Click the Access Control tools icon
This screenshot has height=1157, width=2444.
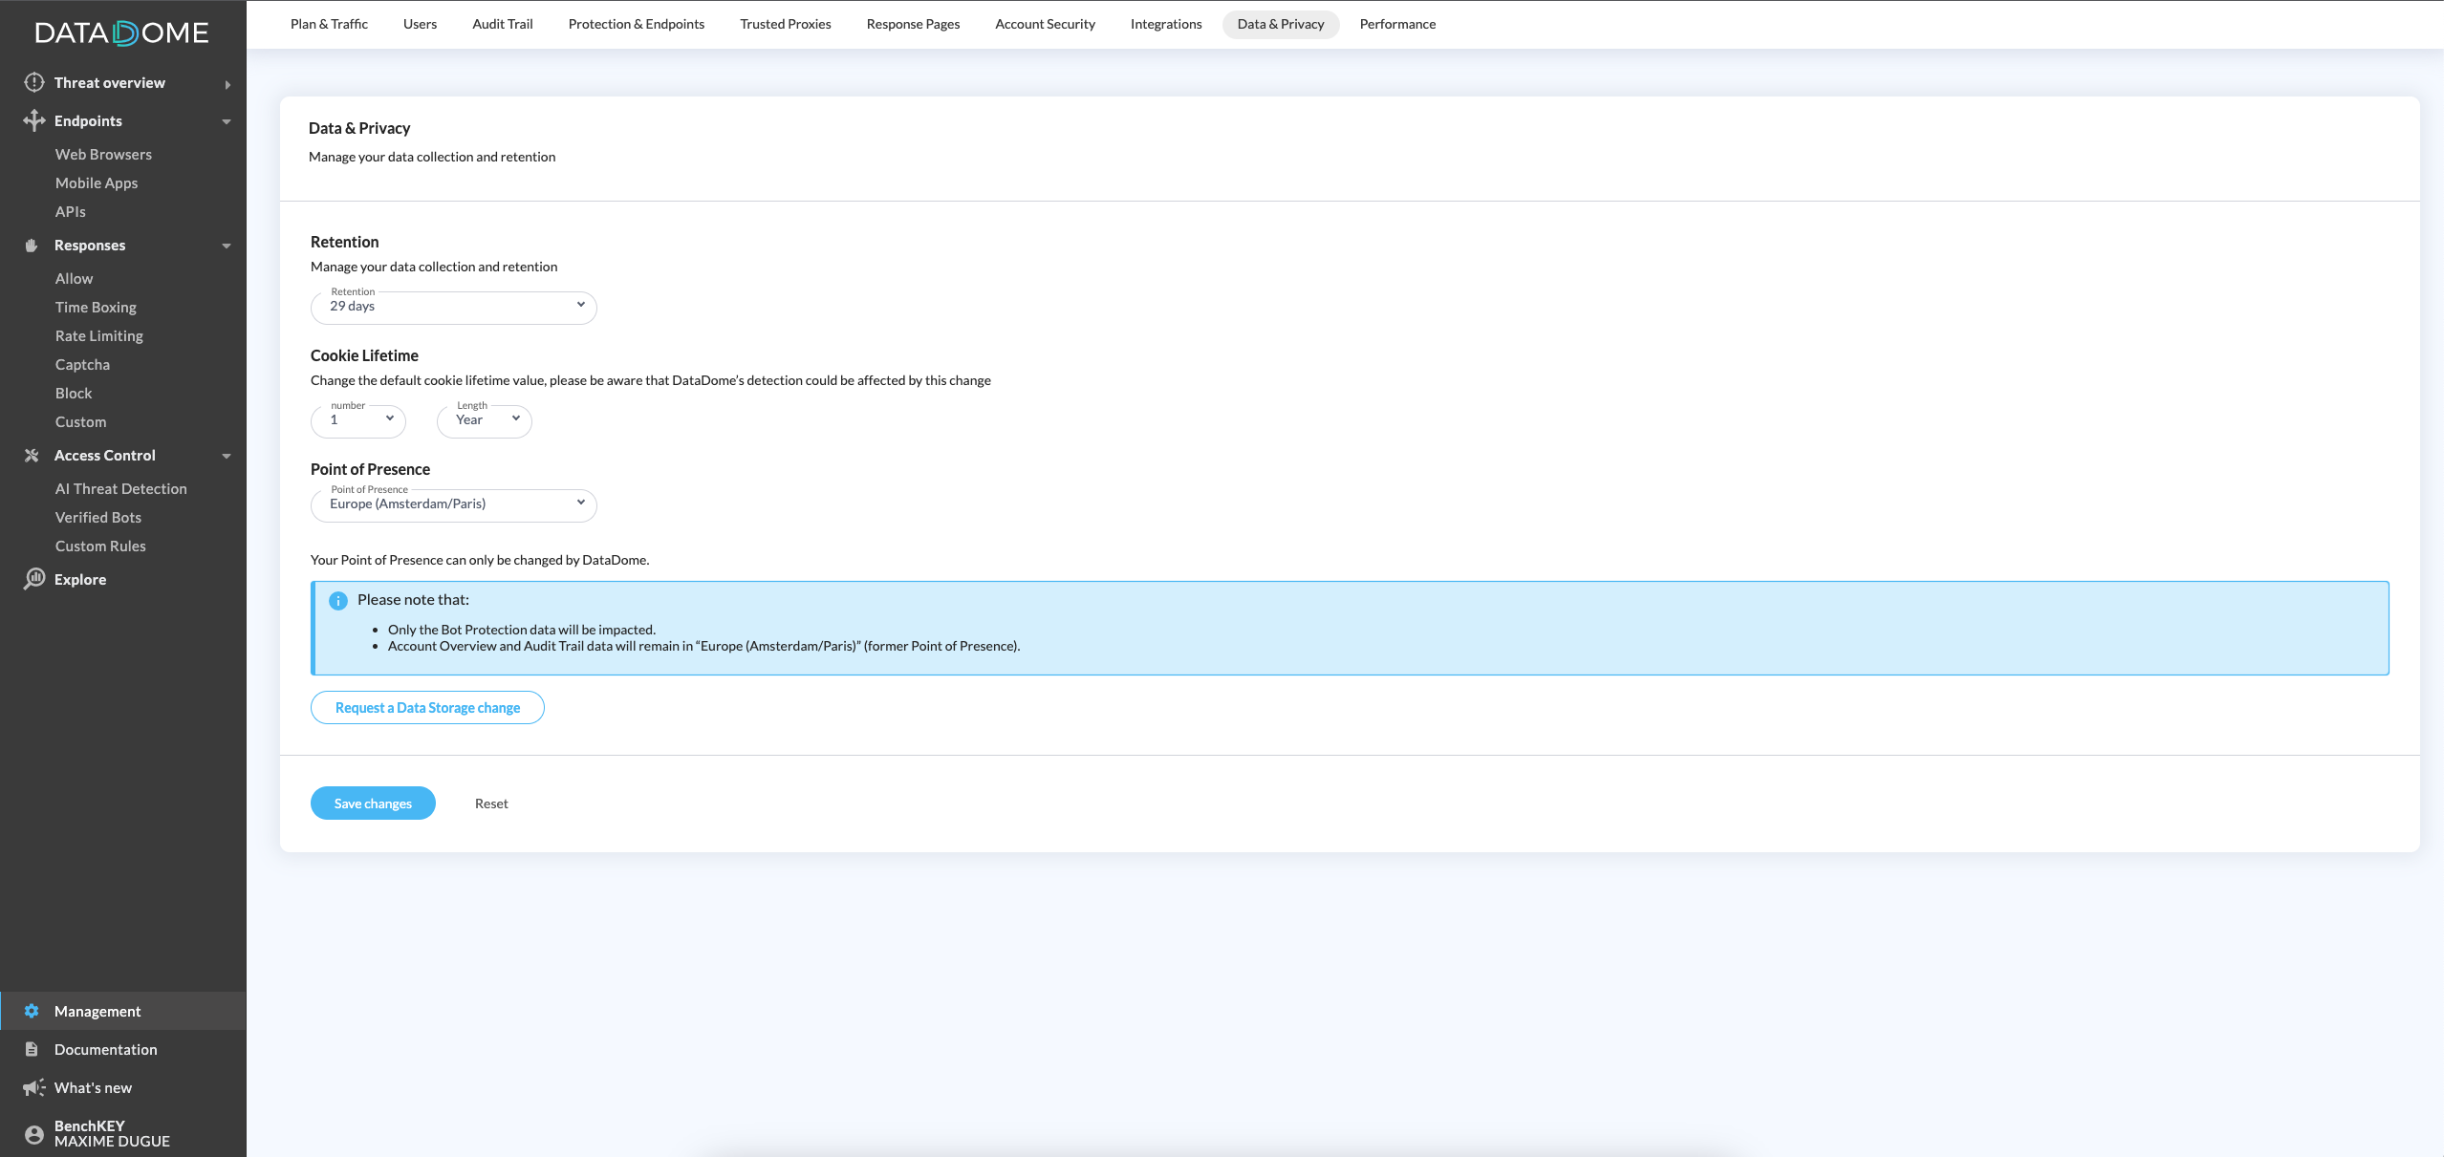click(x=32, y=456)
